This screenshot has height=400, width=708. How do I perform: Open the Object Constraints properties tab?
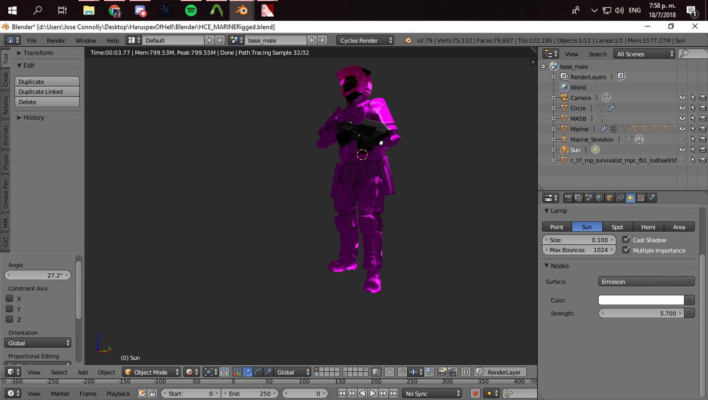620,198
